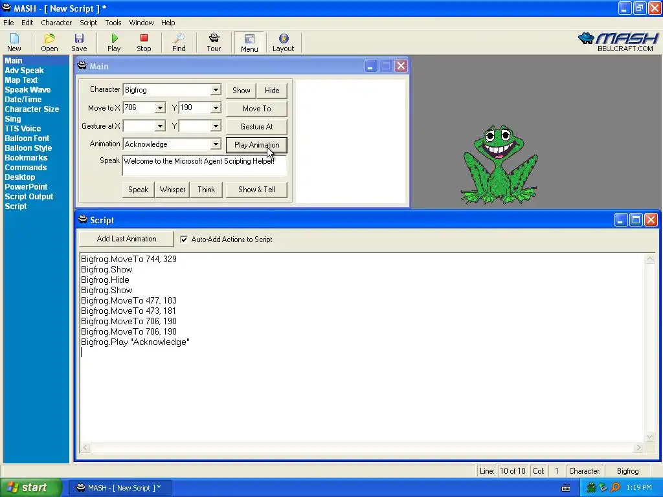
Task: Expand the Move to X dropdown
Action: (x=160, y=108)
